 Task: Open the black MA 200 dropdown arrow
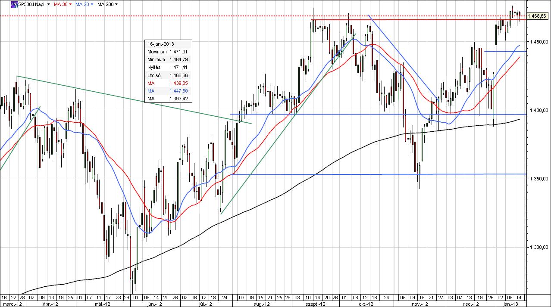tap(116, 4)
